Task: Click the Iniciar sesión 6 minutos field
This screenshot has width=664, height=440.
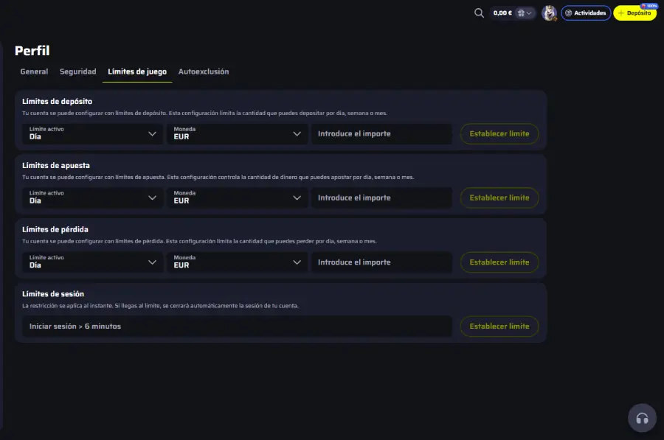Action: [238, 326]
